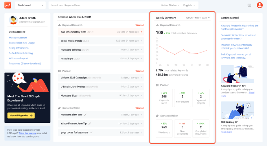
Task: Open the Dashboard dropdown
Action: click(30, 5)
